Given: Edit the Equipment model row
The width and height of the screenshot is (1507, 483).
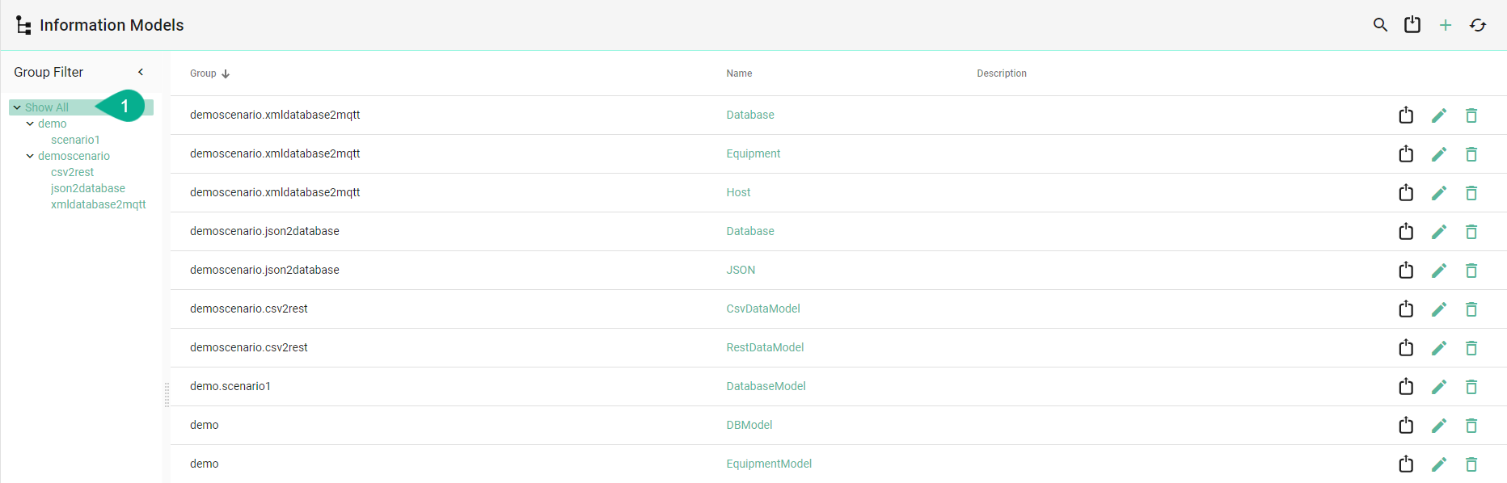Looking at the screenshot, I should [x=1438, y=154].
